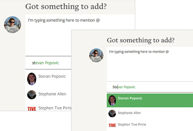
Task: Click Stevan Popovic's photo in the back list
Action: (32, 79)
